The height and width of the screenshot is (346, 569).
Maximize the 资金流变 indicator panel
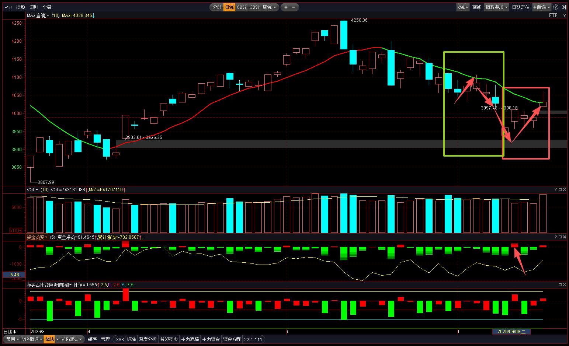[560, 237]
